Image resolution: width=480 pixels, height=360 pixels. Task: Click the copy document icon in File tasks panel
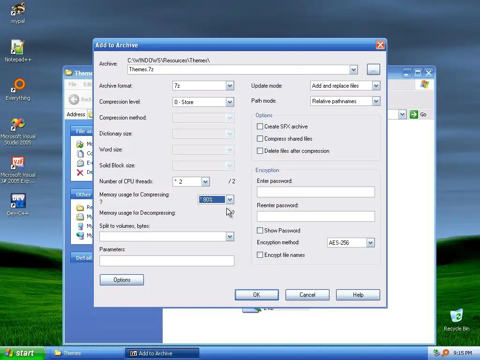pos(80,153)
